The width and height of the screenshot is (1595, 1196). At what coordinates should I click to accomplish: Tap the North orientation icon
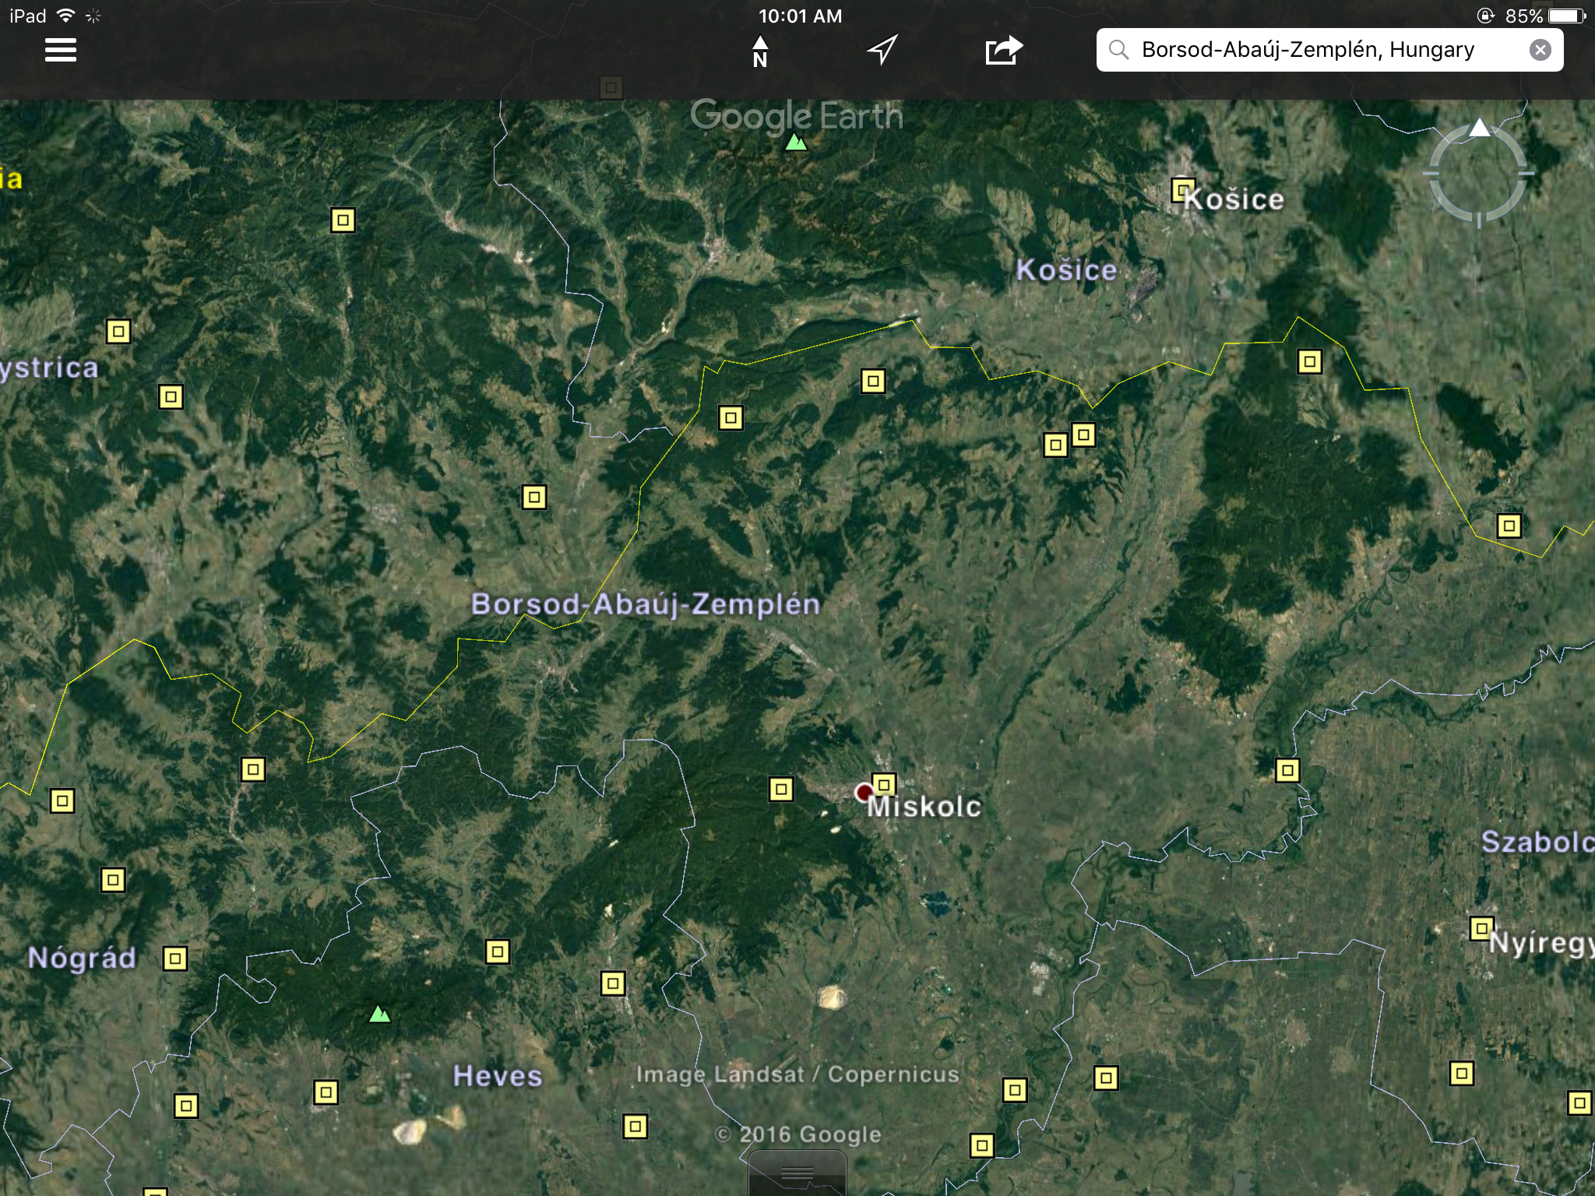[x=760, y=51]
